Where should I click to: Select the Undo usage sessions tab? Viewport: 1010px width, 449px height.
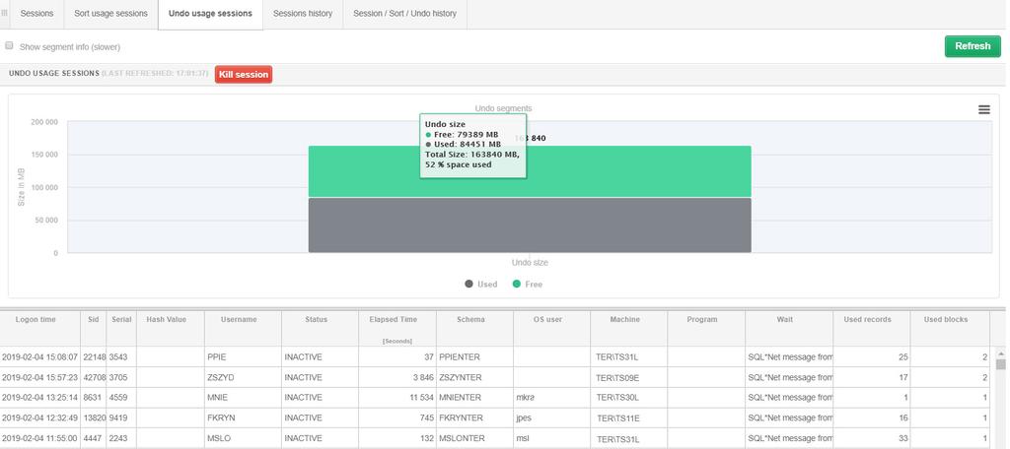click(210, 14)
